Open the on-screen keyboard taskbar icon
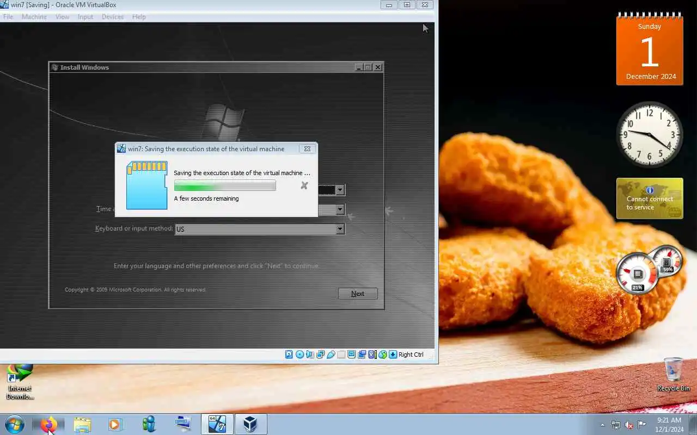697x435 pixels. tap(183, 424)
